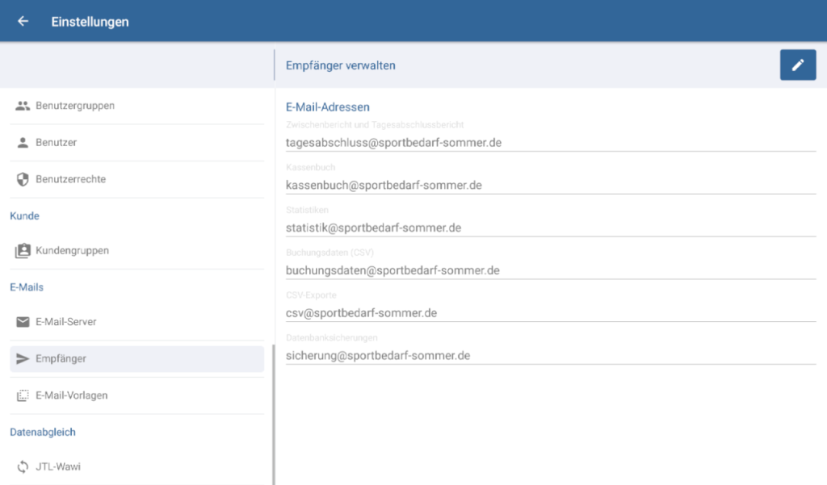
Task: Open the Benutzerrechte settings page
Action: click(x=73, y=180)
